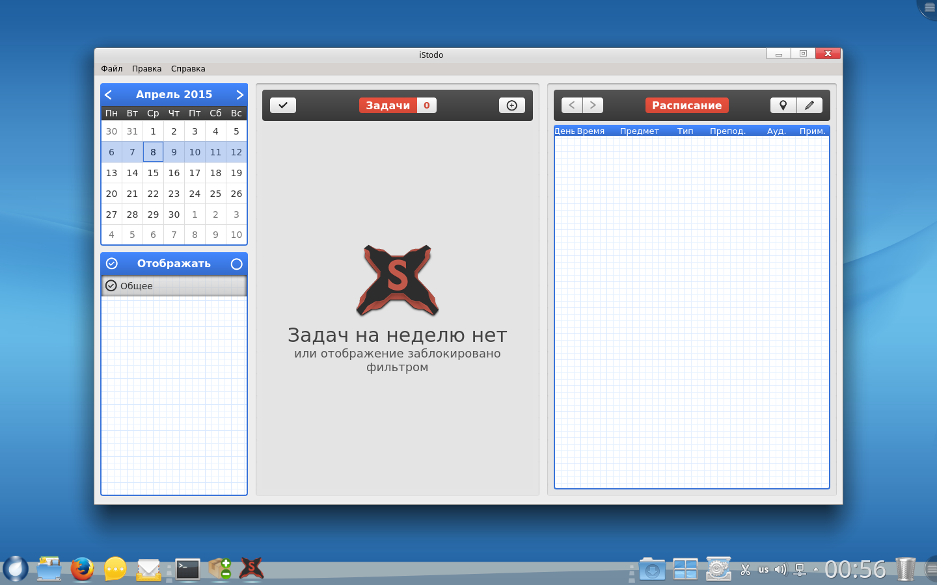Click the Апрель 2015 calendar title
This screenshot has width=937, height=585.
click(x=174, y=95)
